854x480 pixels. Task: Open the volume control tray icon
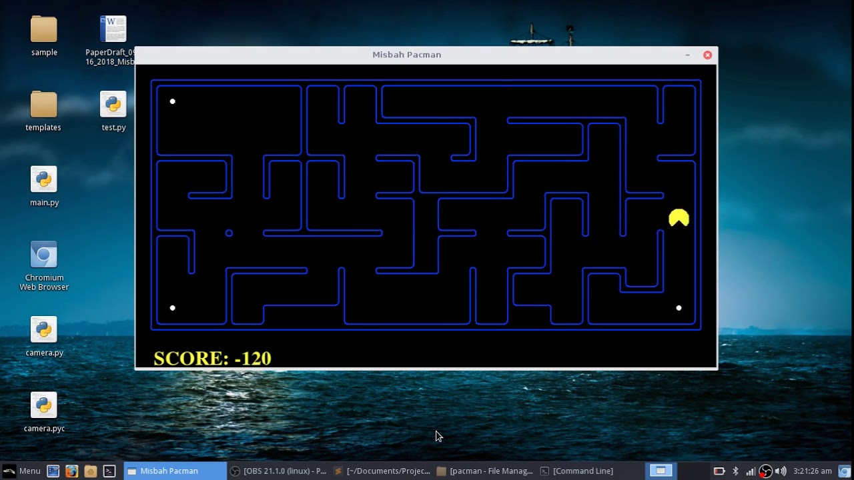pyautogui.click(x=781, y=471)
